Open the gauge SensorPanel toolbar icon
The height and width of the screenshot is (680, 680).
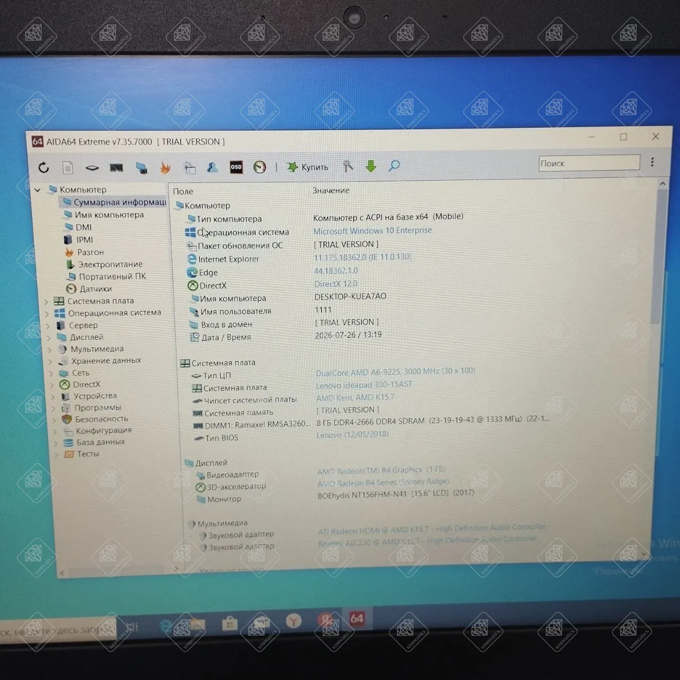[260, 167]
